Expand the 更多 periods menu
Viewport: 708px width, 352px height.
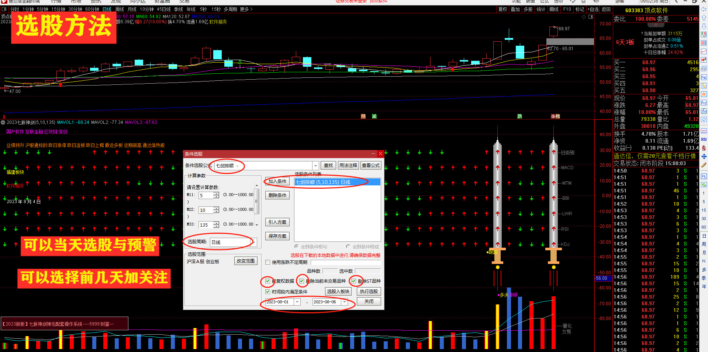click(x=246, y=9)
